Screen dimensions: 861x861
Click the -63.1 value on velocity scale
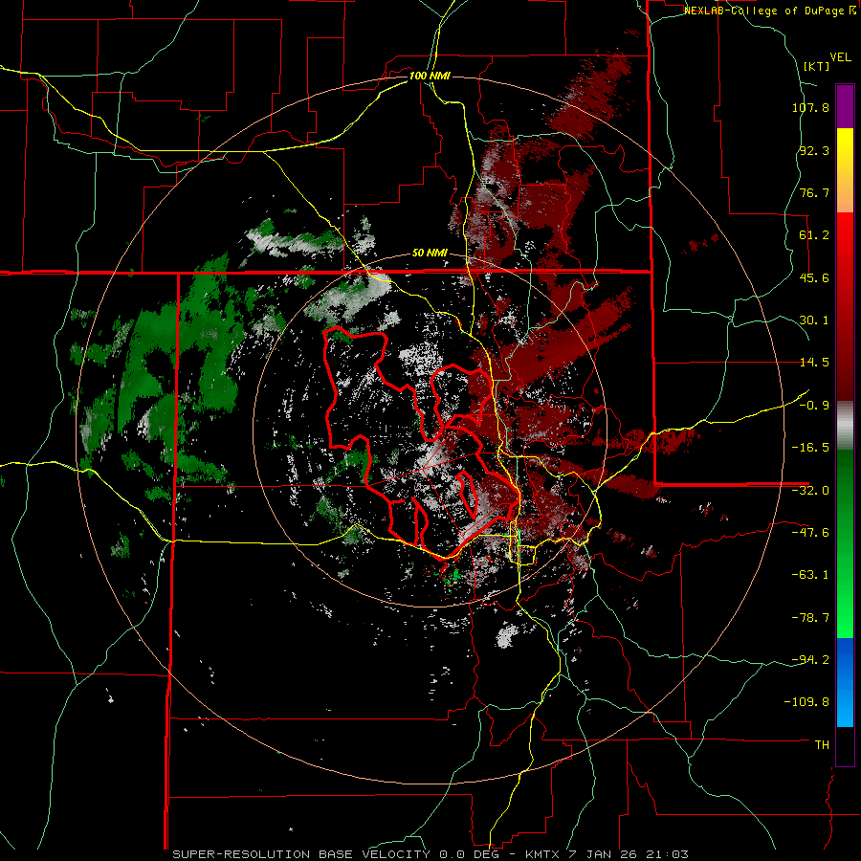pyautogui.click(x=810, y=575)
